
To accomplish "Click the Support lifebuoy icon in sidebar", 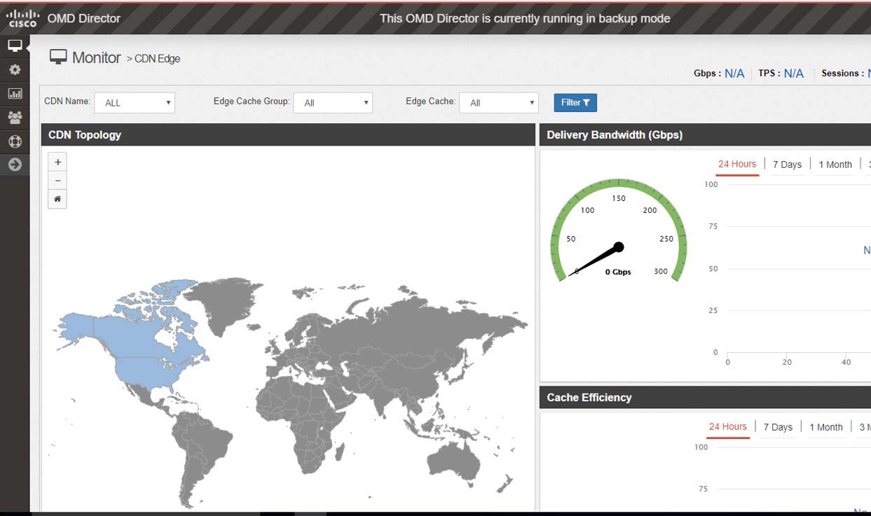I will pos(15,141).
